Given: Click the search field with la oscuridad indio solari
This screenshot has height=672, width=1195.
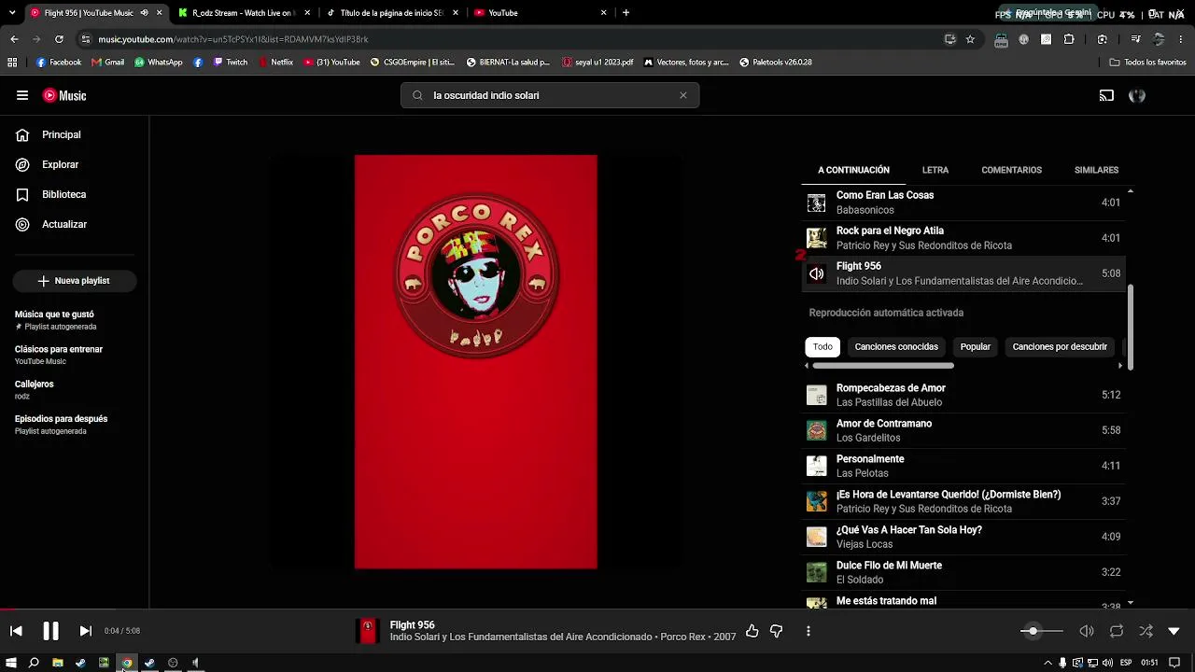Looking at the screenshot, I should (550, 95).
